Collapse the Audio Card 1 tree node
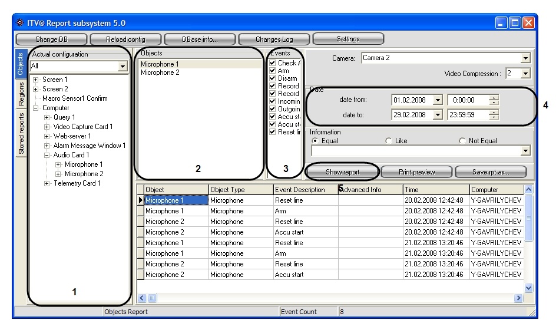The height and width of the screenshot is (320, 556). pos(48,155)
